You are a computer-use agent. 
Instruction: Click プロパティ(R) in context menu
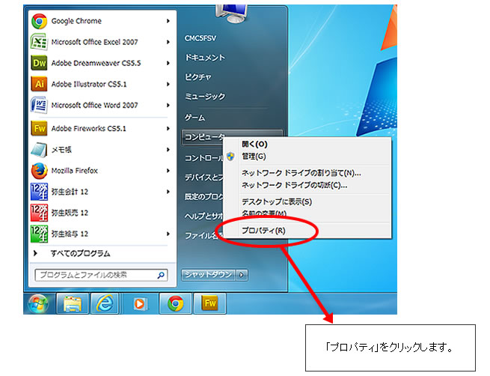263,231
